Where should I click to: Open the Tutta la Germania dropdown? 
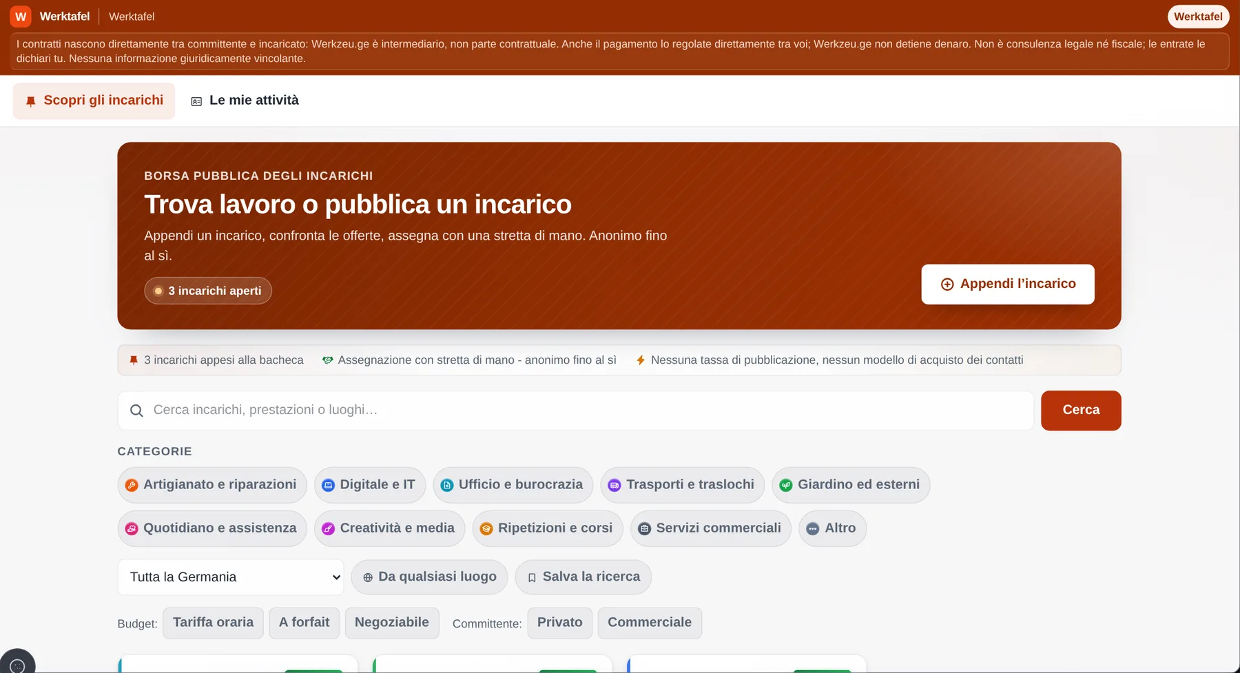(231, 577)
